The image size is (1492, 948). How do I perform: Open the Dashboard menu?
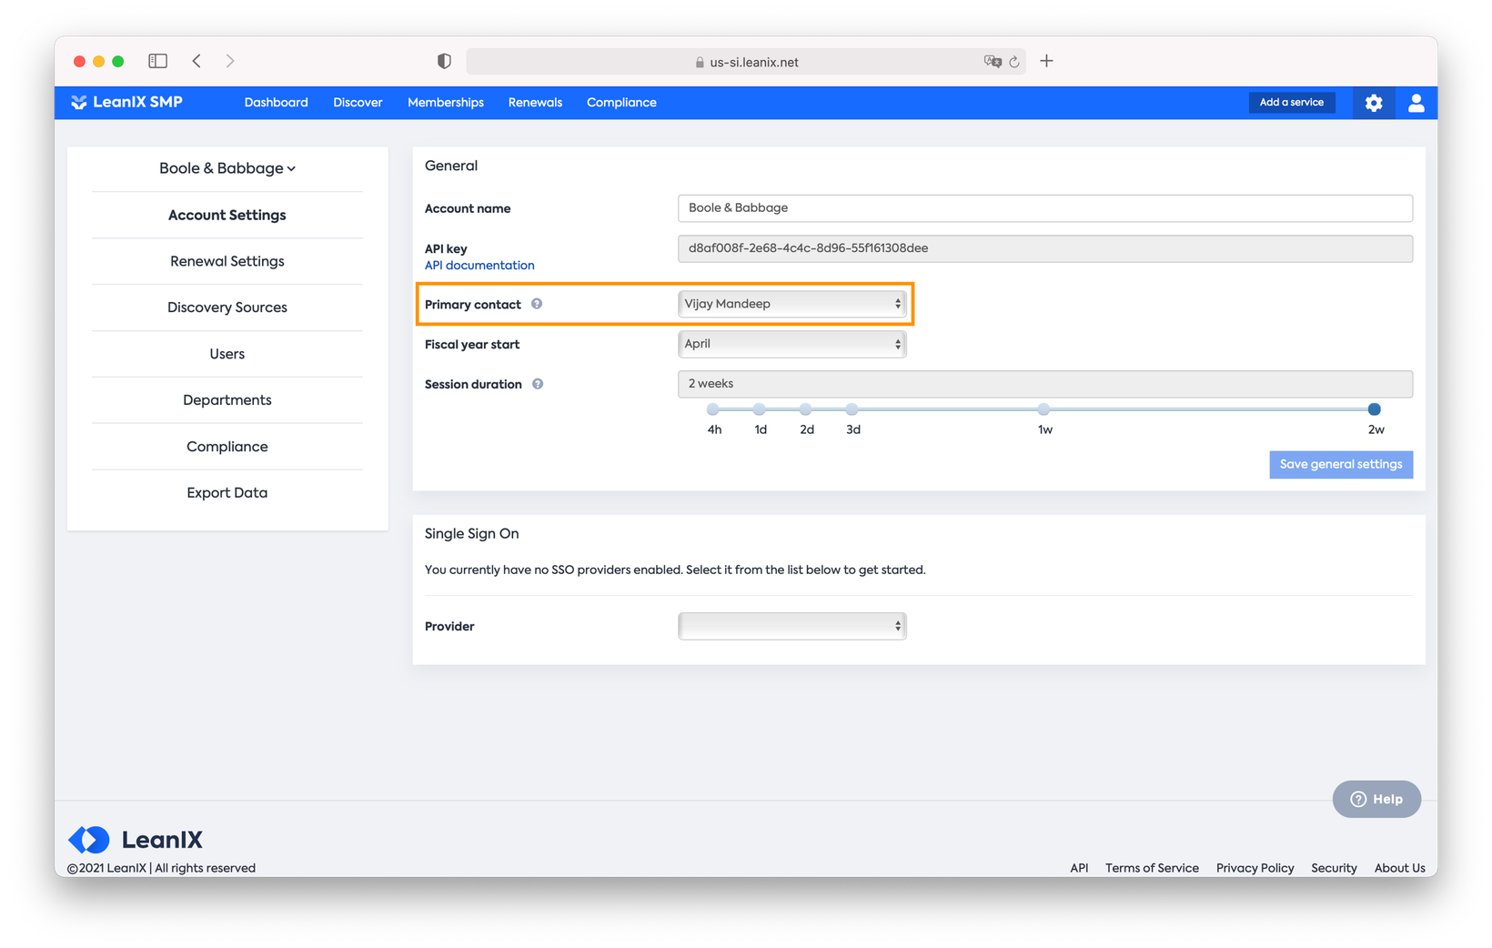(276, 103)
